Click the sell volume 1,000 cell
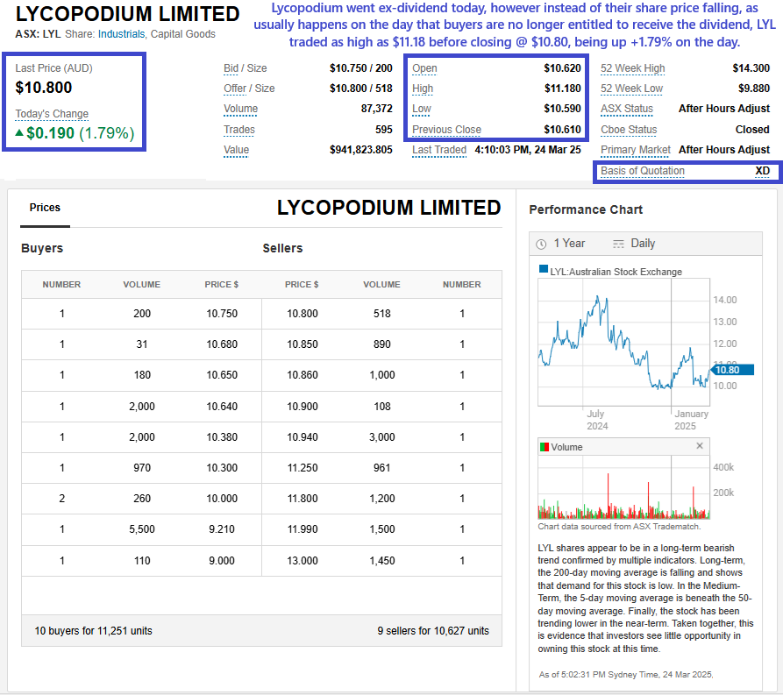Screen dimensions: 783x695 tap(382, 375)
